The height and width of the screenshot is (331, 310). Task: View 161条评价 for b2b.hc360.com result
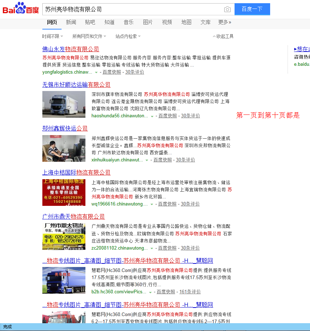tap(190, 292)
